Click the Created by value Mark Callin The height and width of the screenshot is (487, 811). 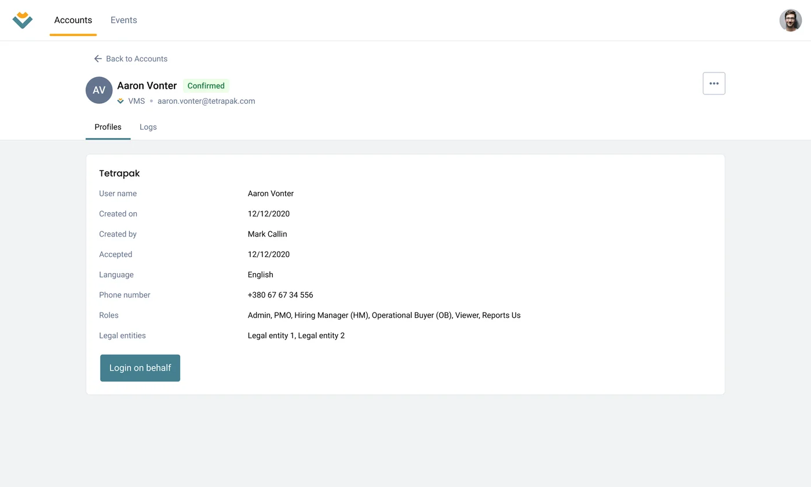click(268, 234)
